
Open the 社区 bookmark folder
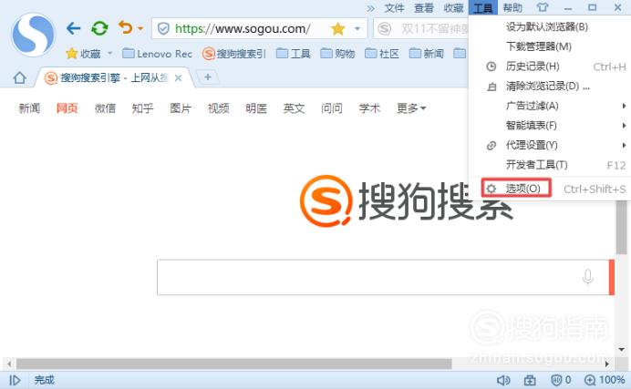382,54
